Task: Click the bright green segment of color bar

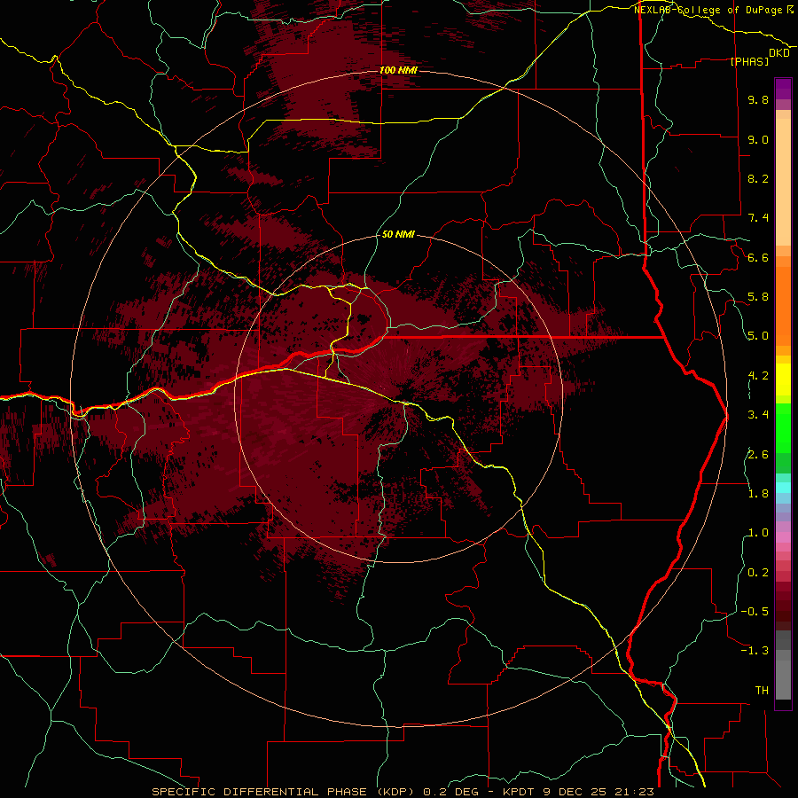Action: point(783,427)
